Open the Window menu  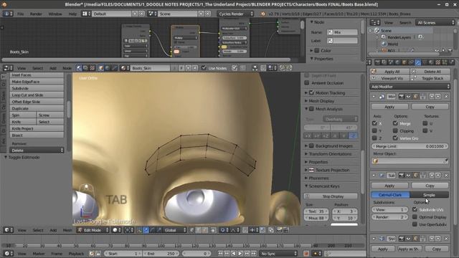tap(55, 14)
